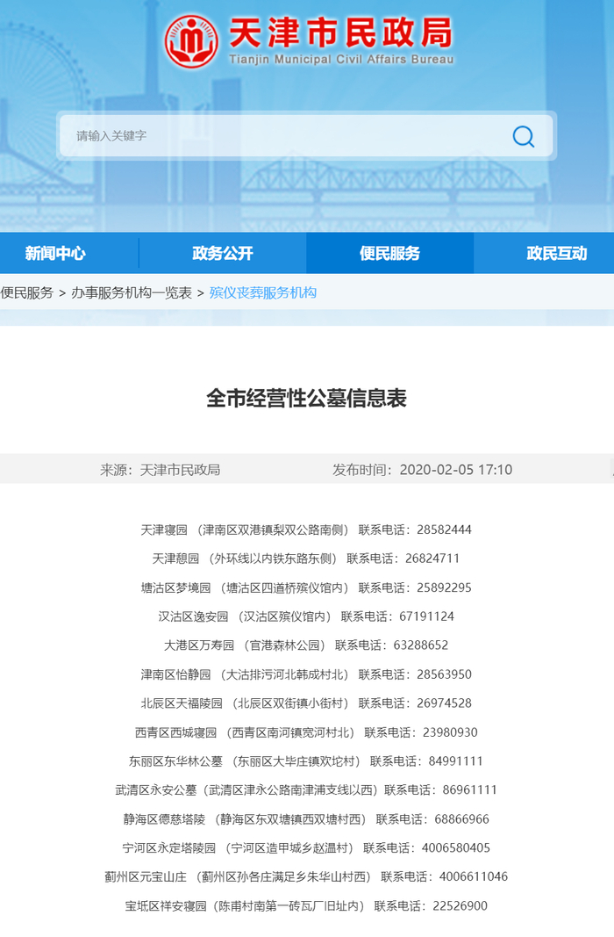Select the 北辰区天福陵园 entry line
This screenshot has height=937, width=614.
pyautogui.click(x=306, y=703)
